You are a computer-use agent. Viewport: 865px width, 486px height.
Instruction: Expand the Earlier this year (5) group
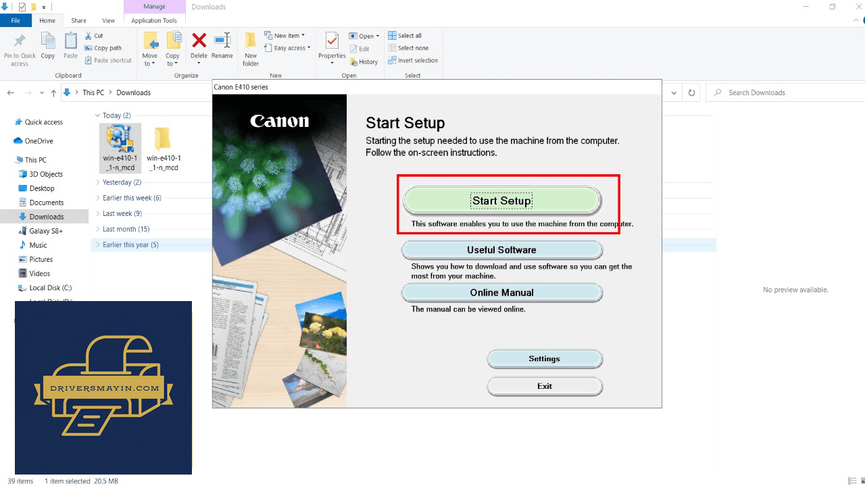click(97, 244)
